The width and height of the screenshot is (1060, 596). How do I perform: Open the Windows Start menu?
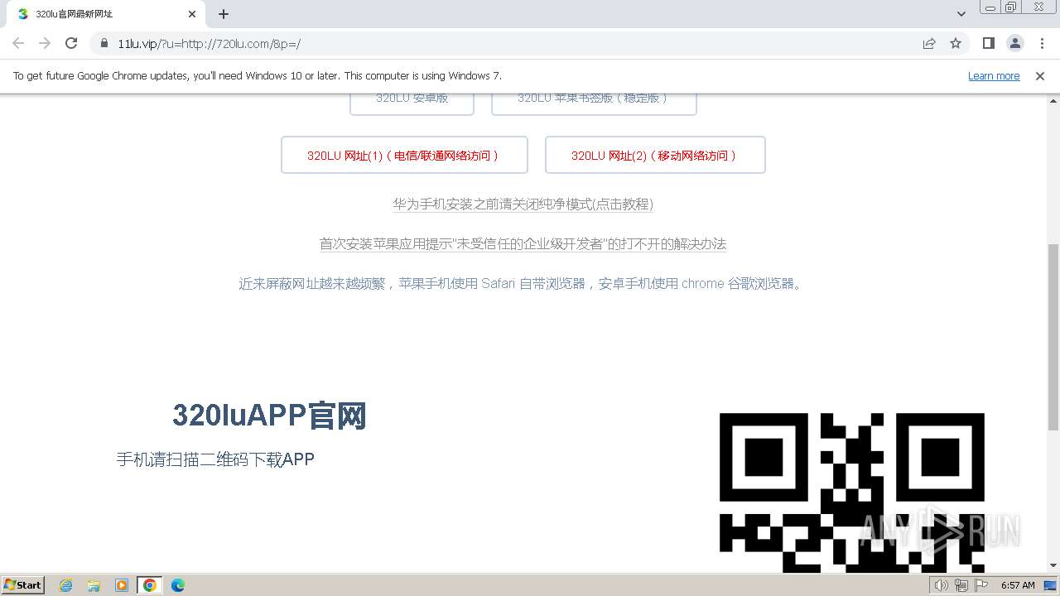23,584
